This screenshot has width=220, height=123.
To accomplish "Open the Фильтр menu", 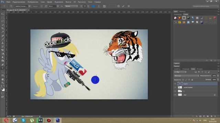I will point(68,2).
